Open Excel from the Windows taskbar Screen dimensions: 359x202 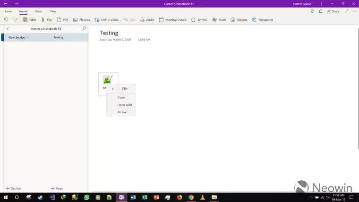point(145,197)
